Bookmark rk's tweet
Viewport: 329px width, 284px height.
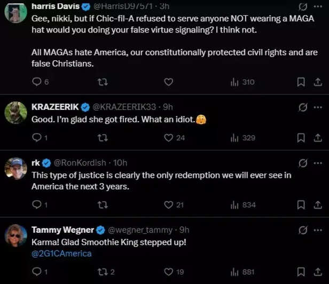[x=301, y=204]
